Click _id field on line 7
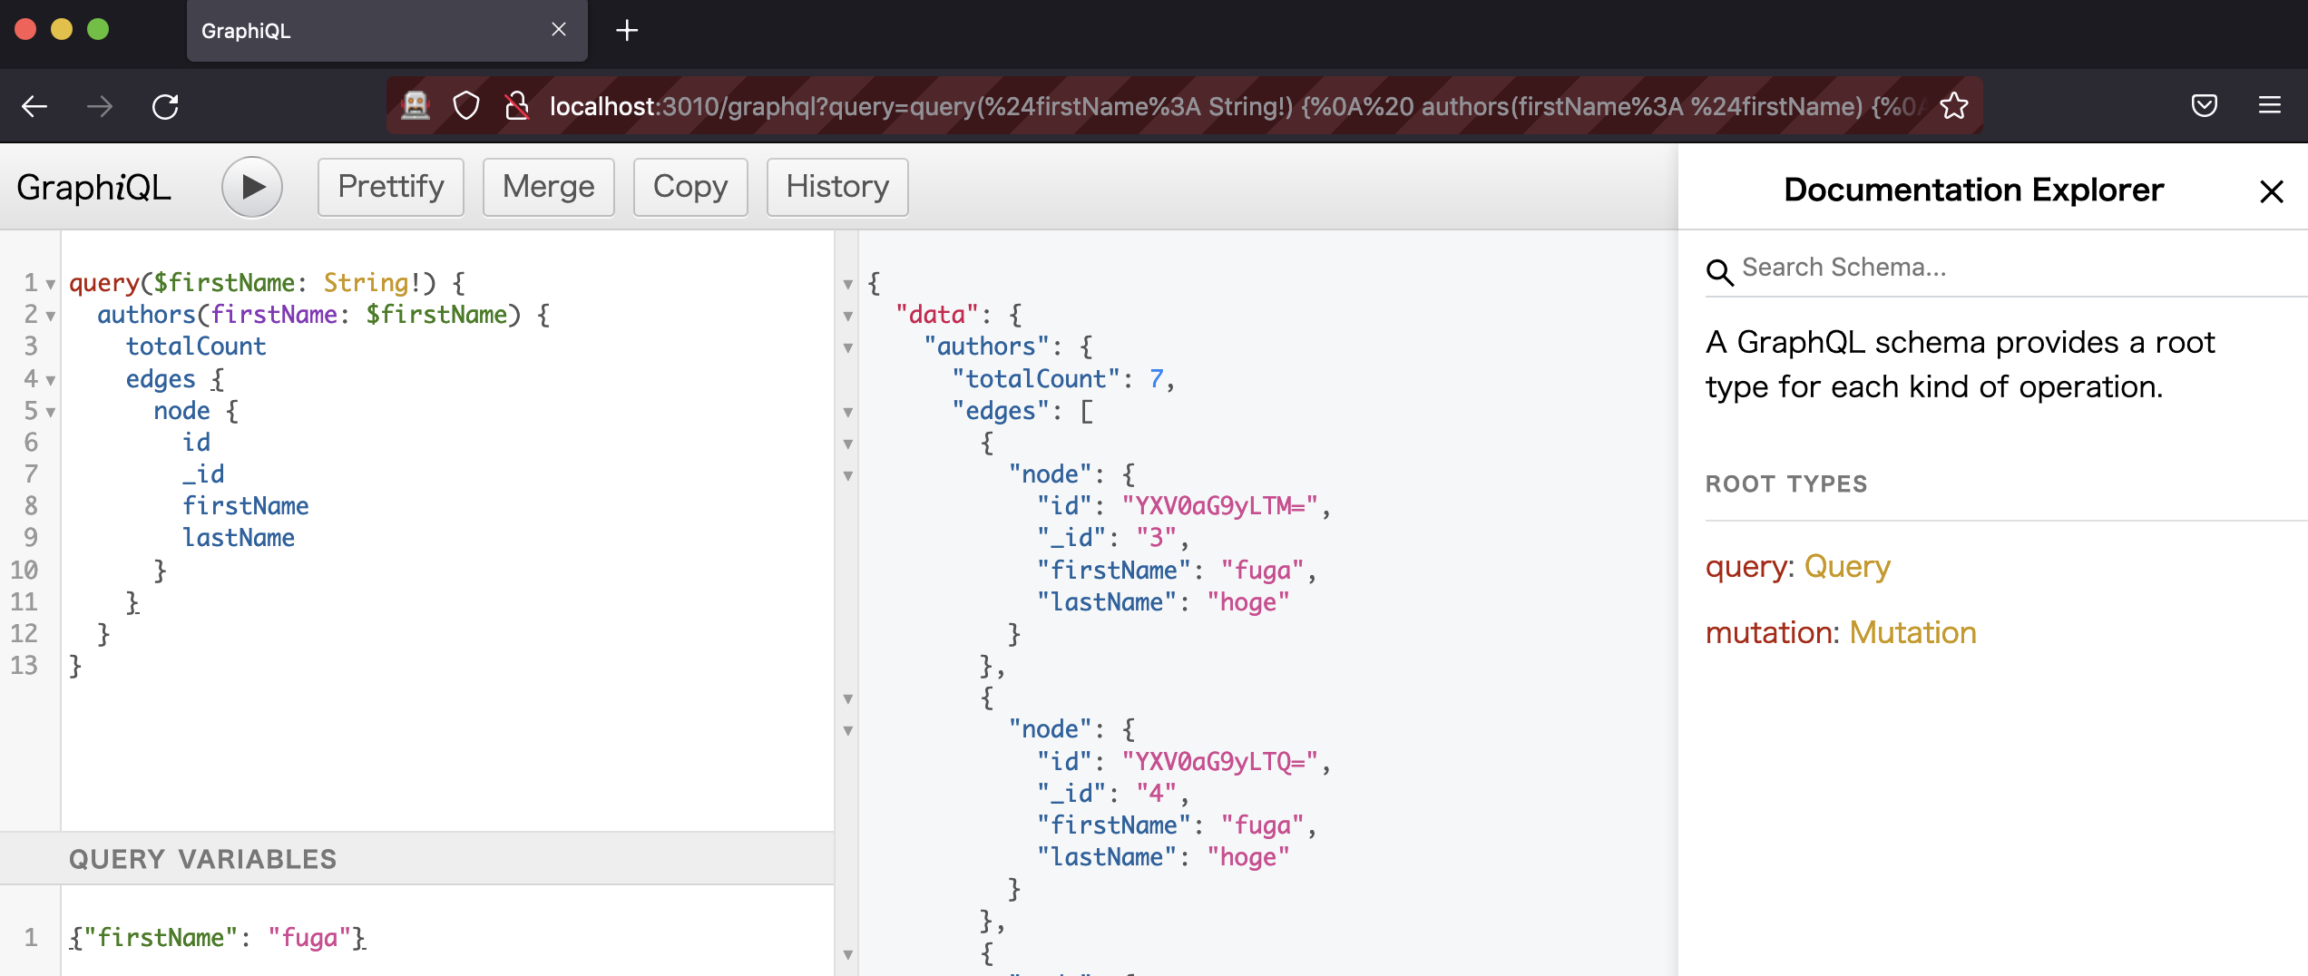This screenshot has height=976, width=2308. click(x=203, y=474)
